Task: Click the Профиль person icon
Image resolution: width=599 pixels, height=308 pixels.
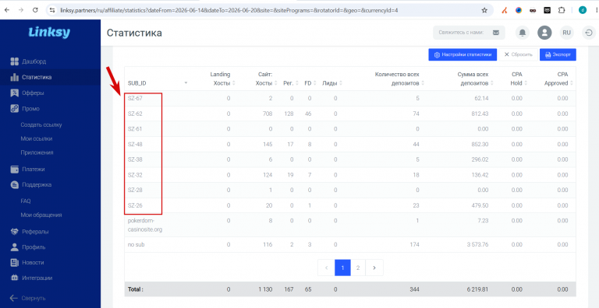Action: (x=15, y=247)
